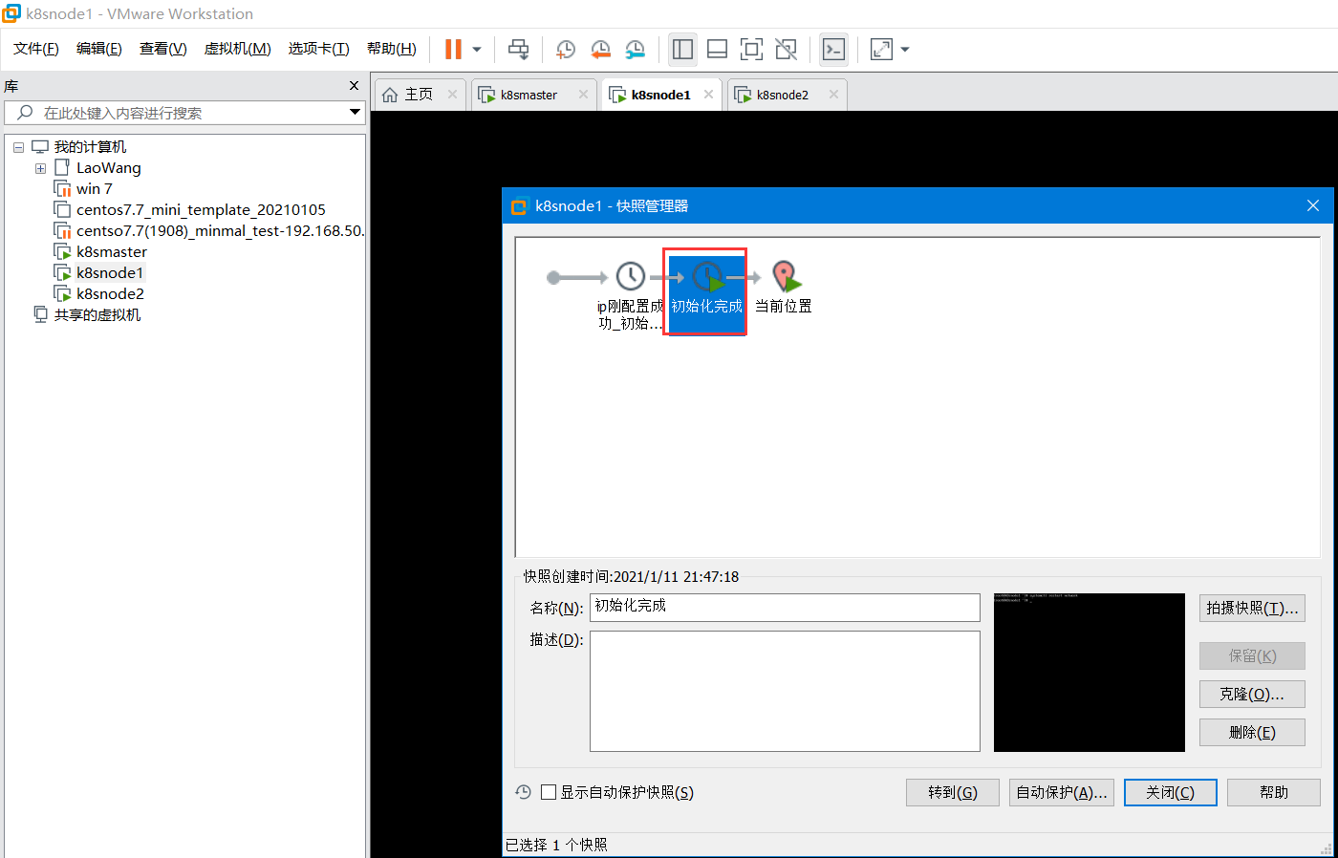Click the Pause virtual machine toolbar icon
1338x858 pixels.
(x=454, y=49)
